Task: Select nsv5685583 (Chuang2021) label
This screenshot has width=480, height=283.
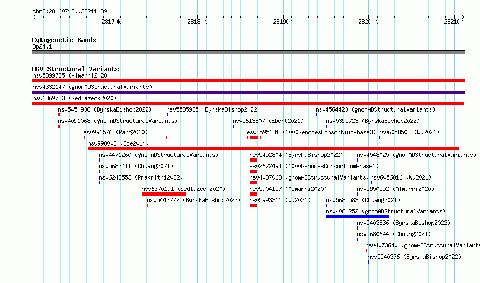Action: click(363, 200)
